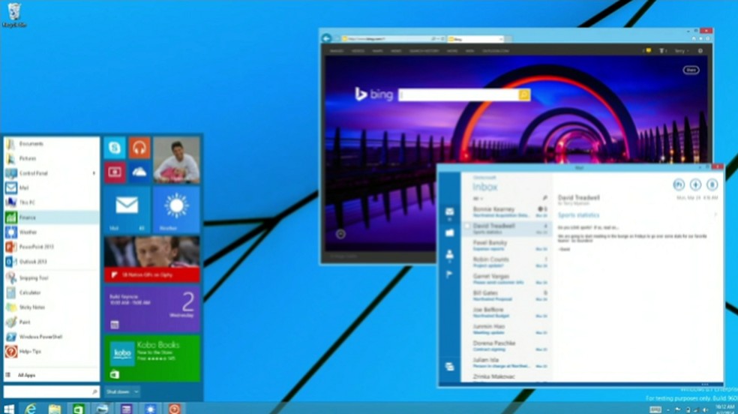Expand the Terry account dropdown
The image size is (738, 414).
click(x=681, y=51)
